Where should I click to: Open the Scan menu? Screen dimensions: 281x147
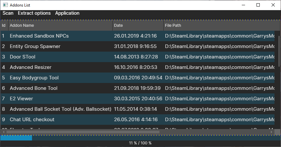point(8,13)
